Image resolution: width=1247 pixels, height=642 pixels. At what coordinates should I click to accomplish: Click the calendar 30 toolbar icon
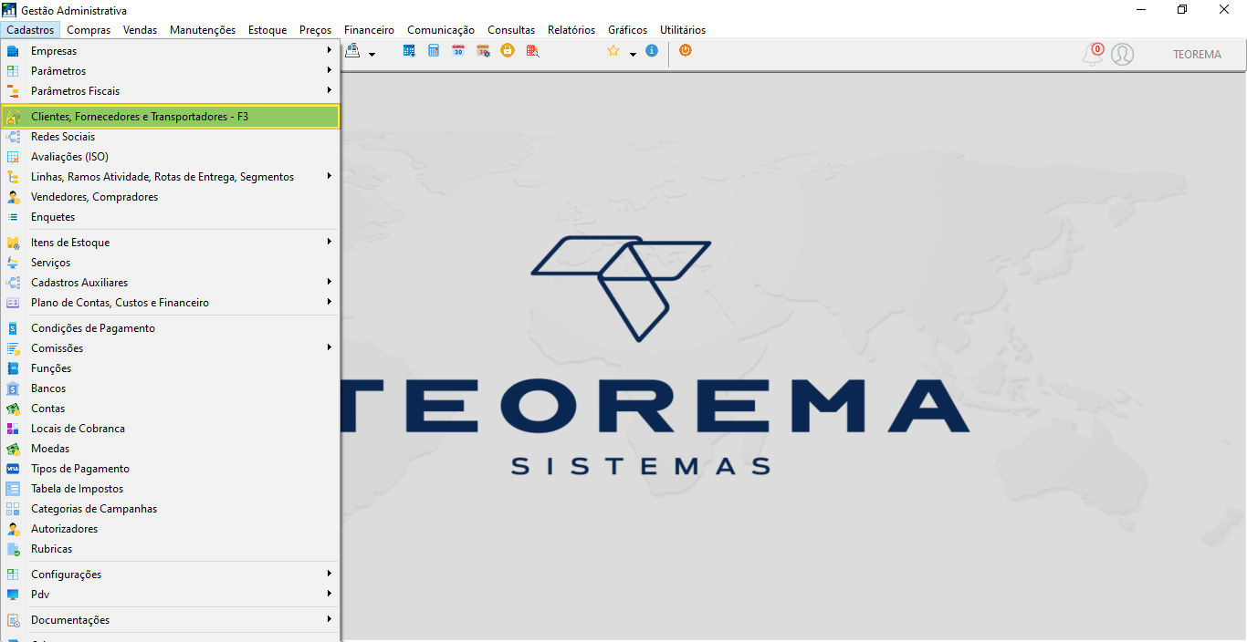click(x=458, y=51)
